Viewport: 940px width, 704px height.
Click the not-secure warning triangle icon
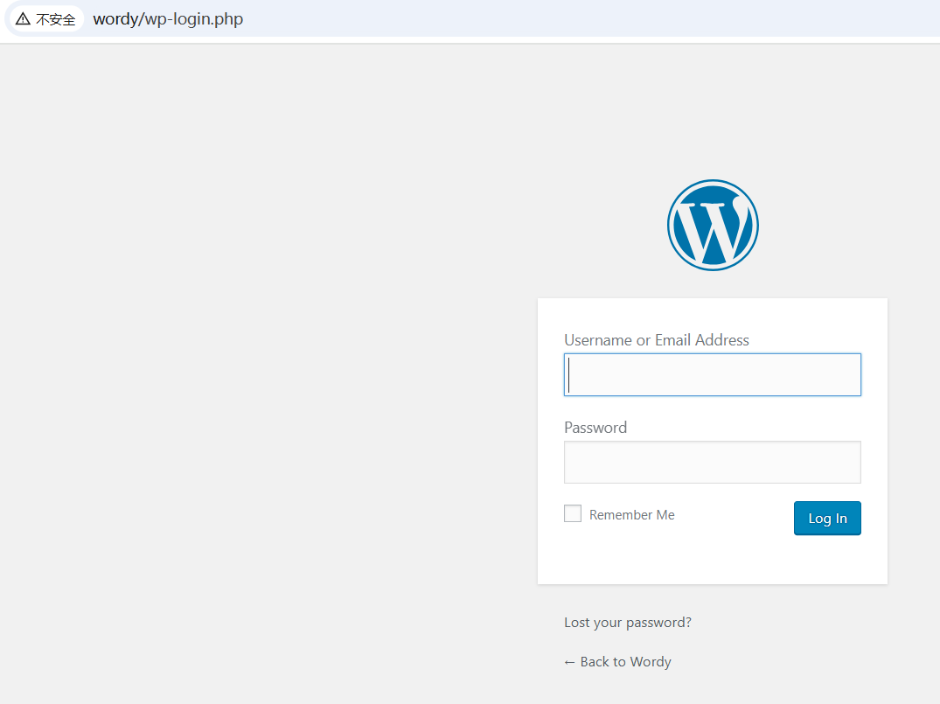[x=23, y=19]
